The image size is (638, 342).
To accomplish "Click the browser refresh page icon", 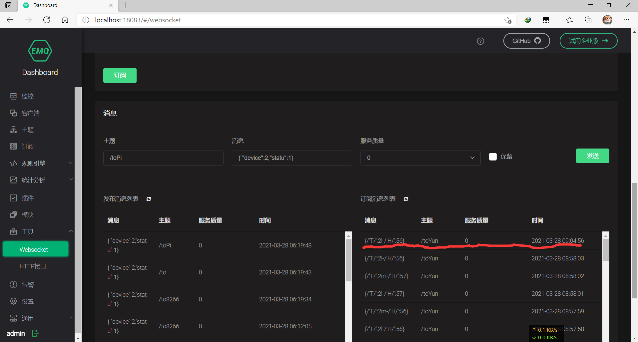I will [x=47, y=20].
